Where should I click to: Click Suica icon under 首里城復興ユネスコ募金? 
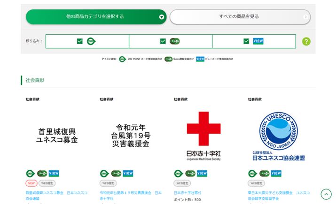42,174
